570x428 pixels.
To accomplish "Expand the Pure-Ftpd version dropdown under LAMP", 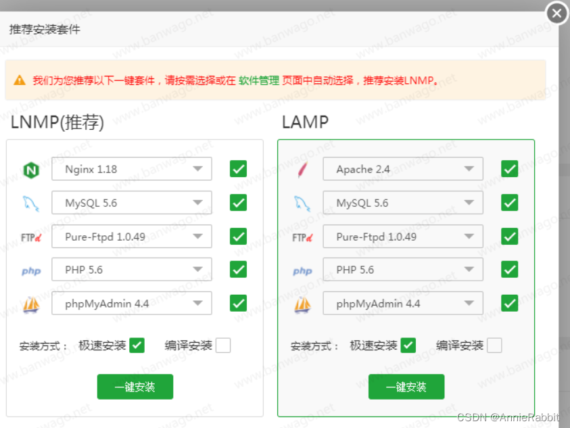I will [402, 236].
